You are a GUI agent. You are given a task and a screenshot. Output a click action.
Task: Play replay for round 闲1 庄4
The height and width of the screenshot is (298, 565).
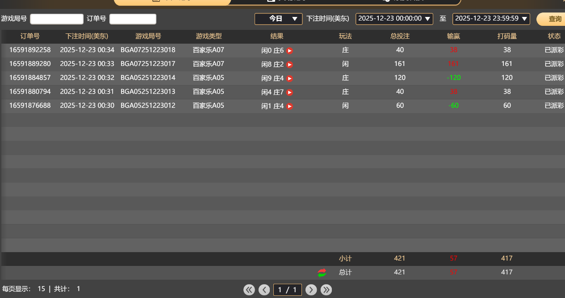pyautogui.click(x=289, y=106)
